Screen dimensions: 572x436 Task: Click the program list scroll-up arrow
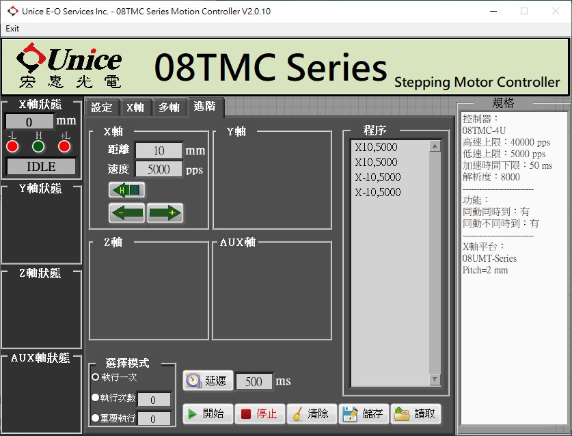435,146
